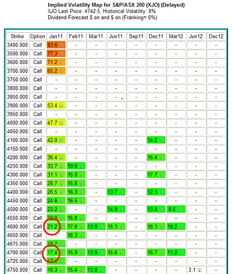The width and height of the screenshot is (232, 274).
Task: Click Feb11 16.3 value at 4650 strike
Action: [72, 235]
